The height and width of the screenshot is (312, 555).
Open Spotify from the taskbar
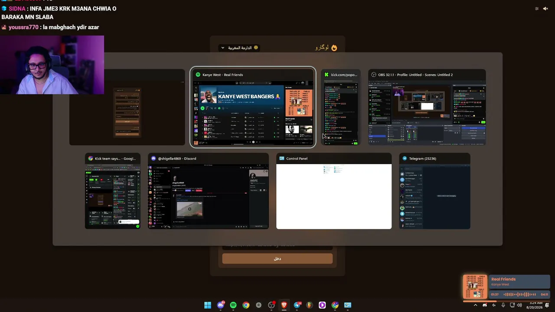coord(233,305)
